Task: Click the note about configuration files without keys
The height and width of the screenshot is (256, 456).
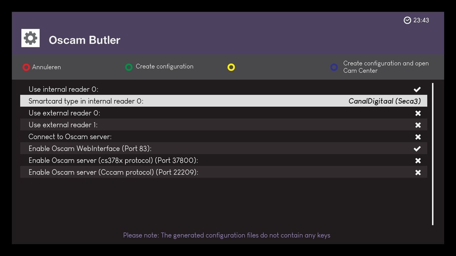Action: [x=227, y=235]
